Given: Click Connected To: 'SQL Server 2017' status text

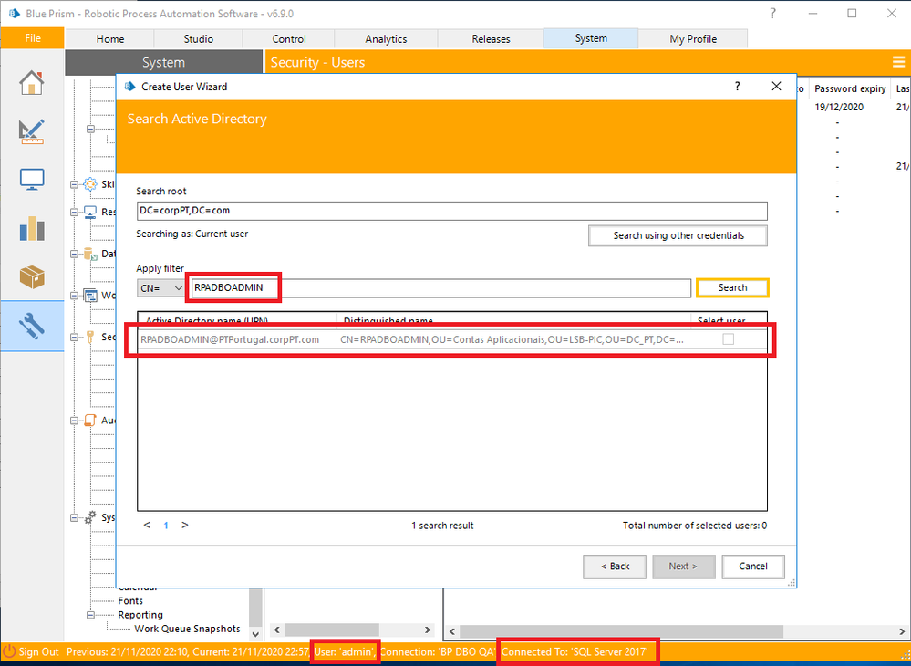Looking at the screenshot, I should point(574,652).
